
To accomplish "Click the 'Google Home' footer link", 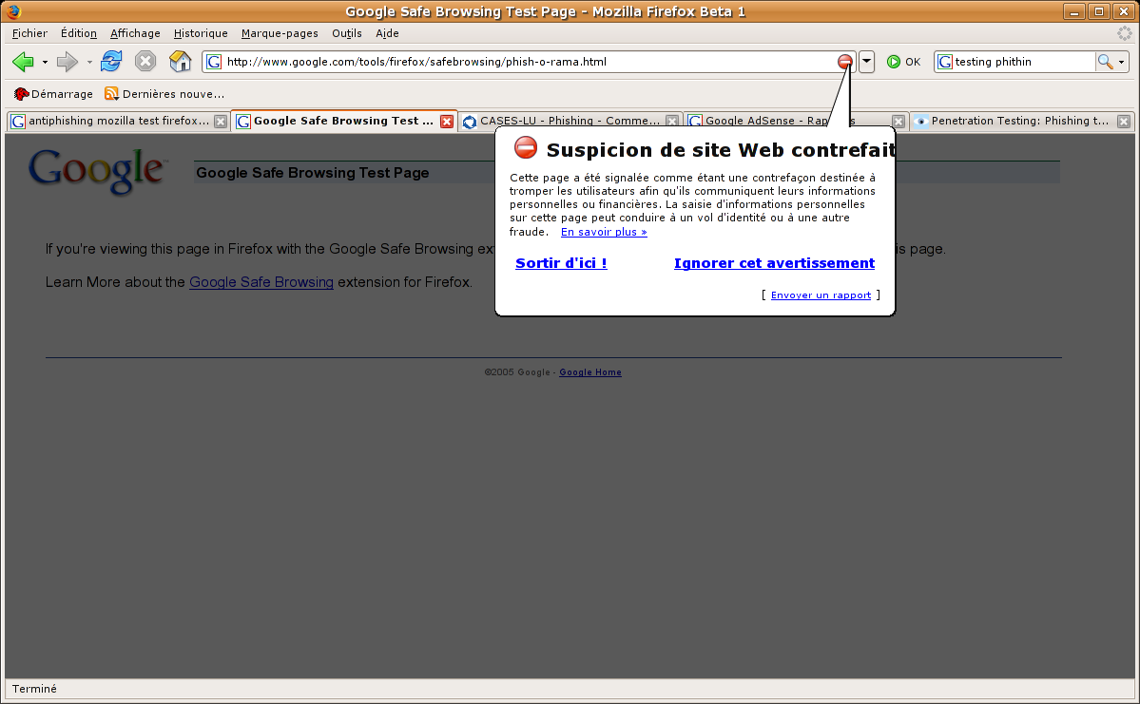I will [590, 372].
